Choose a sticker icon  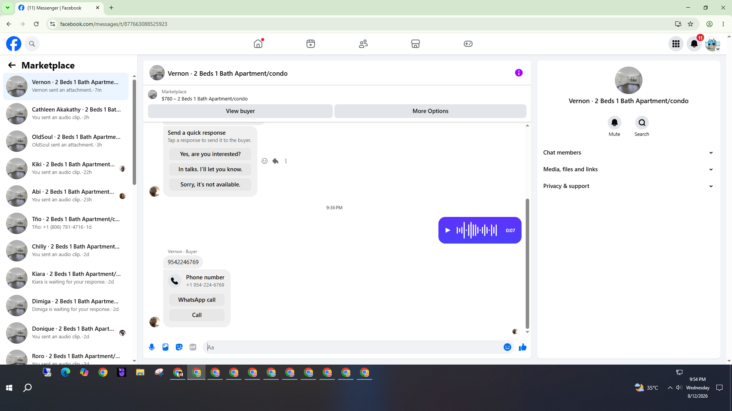click(x=179, y=347)
